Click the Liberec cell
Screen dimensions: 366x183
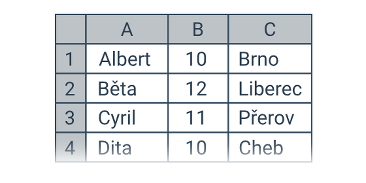[x=270, y=88]
